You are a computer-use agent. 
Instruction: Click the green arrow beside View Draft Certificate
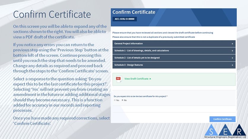click(150, 79)
